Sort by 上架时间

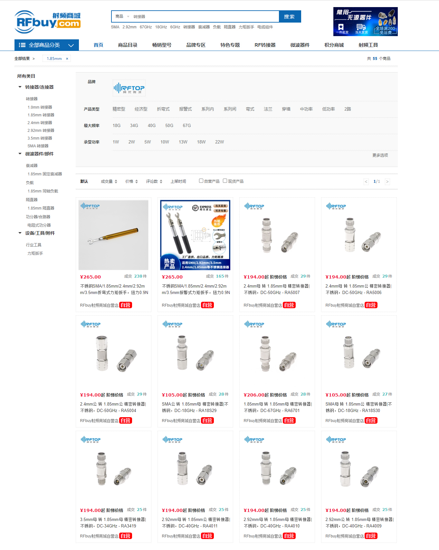pos(178,182)
